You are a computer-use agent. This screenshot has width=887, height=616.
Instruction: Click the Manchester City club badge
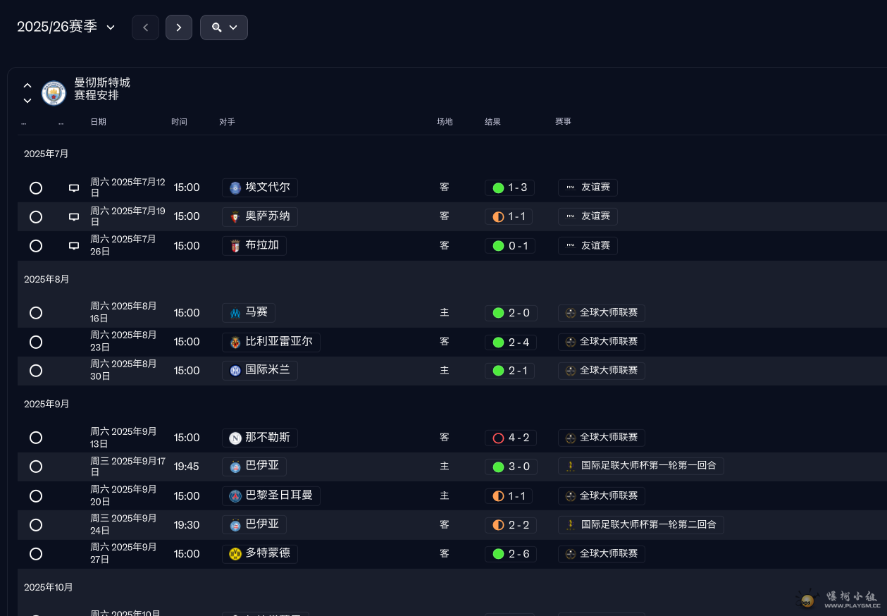tap(54, 93)
